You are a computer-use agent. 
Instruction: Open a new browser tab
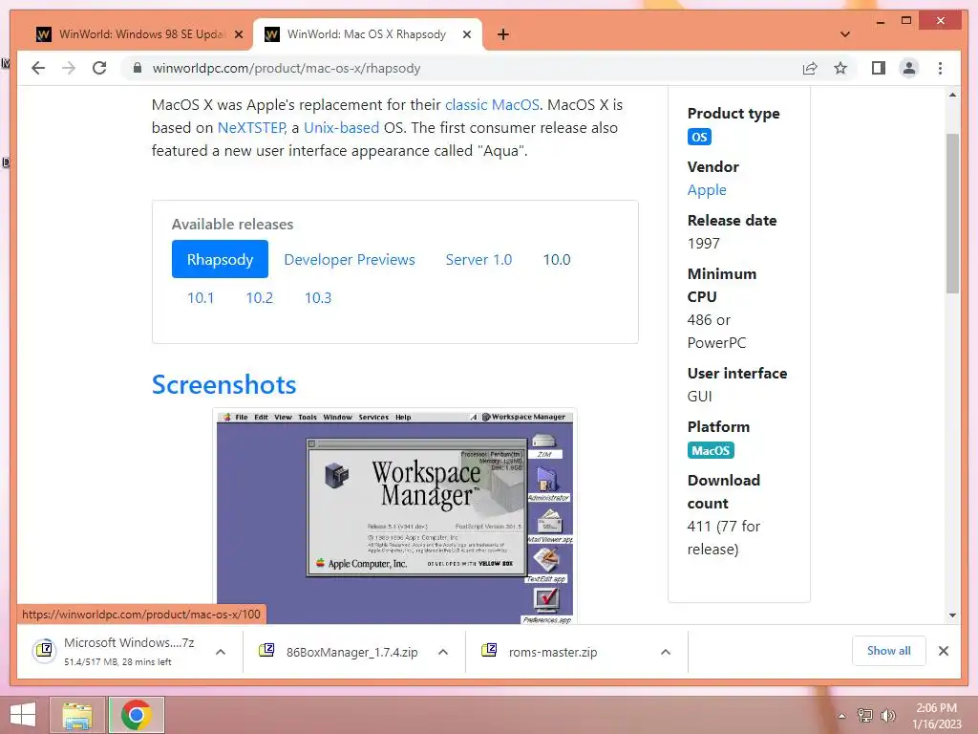pyautogui.click(x=503, y=34)
